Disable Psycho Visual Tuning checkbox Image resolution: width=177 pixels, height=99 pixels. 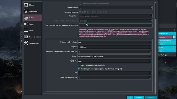click(79, 69)
